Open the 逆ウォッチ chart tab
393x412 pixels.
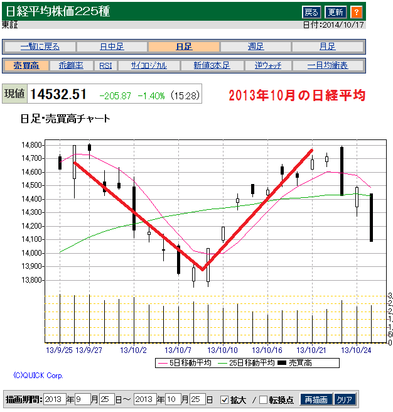[268, 65]
